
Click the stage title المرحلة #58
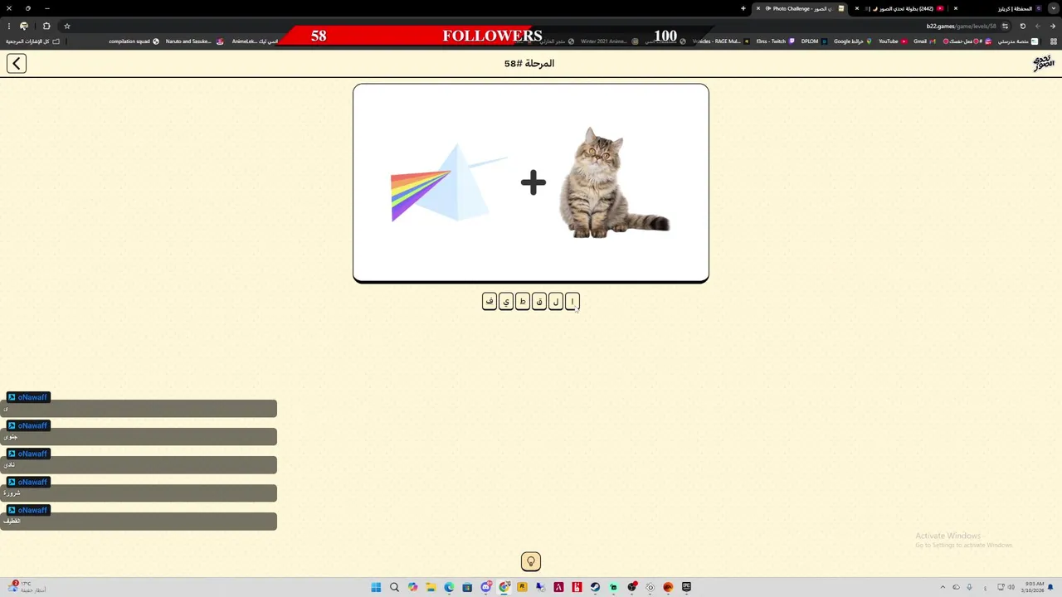coord(529,64)
